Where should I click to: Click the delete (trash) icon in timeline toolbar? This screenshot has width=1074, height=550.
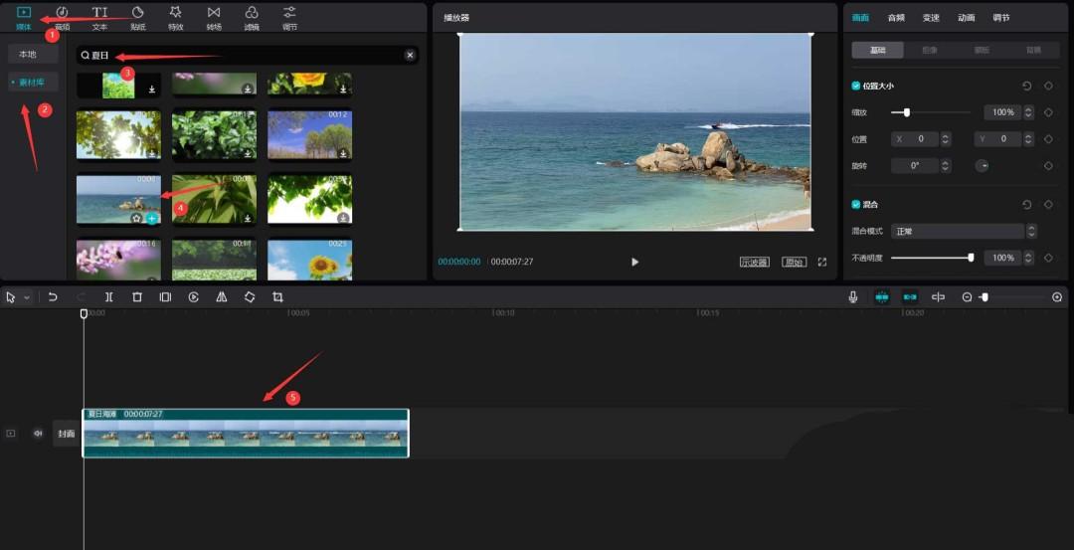137,297
